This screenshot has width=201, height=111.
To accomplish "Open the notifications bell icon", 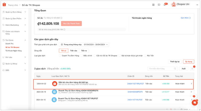I will (165, 5).
